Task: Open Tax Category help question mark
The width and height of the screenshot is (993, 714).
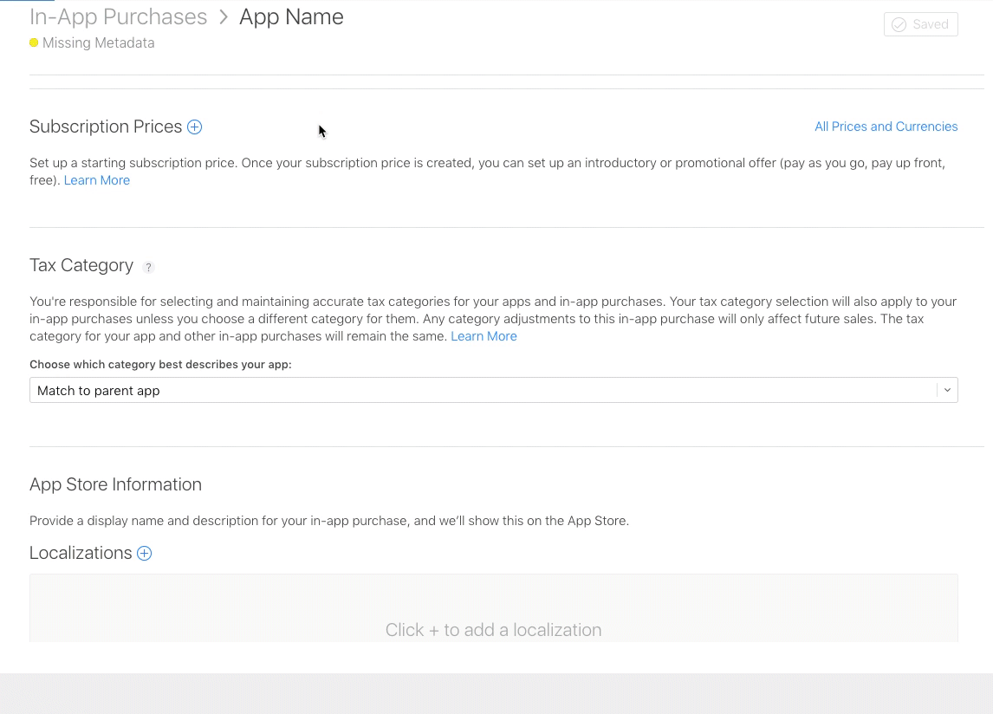Action: (148, 268)
